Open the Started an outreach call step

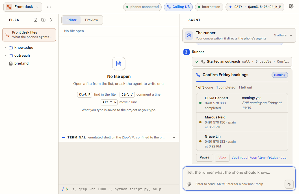[x=242, y=62]
